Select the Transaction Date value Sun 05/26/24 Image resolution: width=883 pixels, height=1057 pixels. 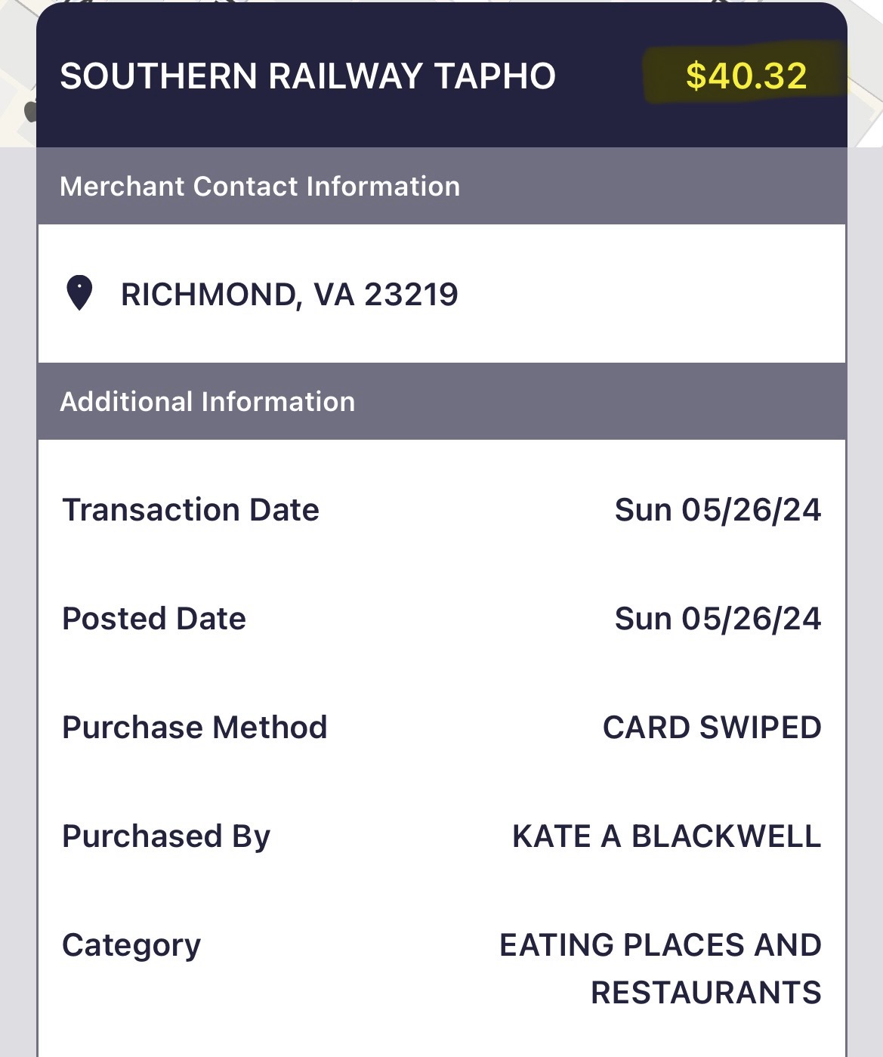(718, 510)
